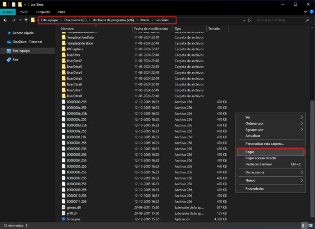Select file 00000005.256

click(x=77, y=166)
